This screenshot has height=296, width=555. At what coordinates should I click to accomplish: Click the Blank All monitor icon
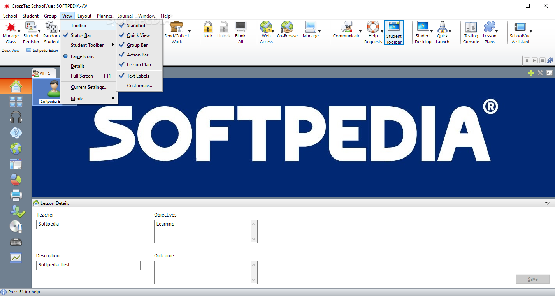[x=241, y=27]
